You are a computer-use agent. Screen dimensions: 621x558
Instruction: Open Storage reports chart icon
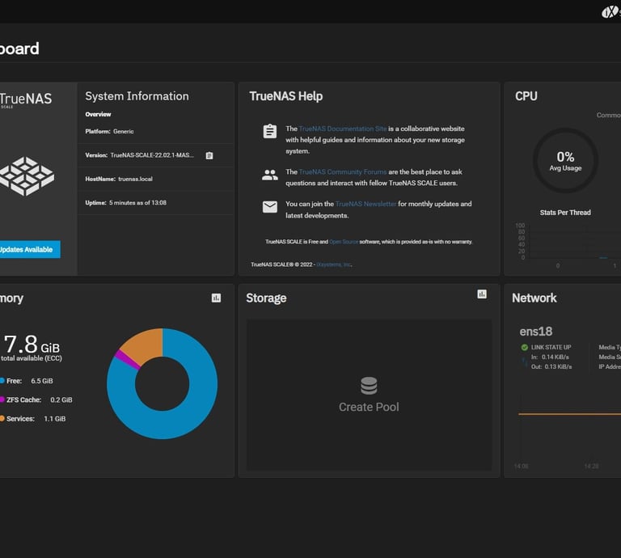(x=482, y=294)
